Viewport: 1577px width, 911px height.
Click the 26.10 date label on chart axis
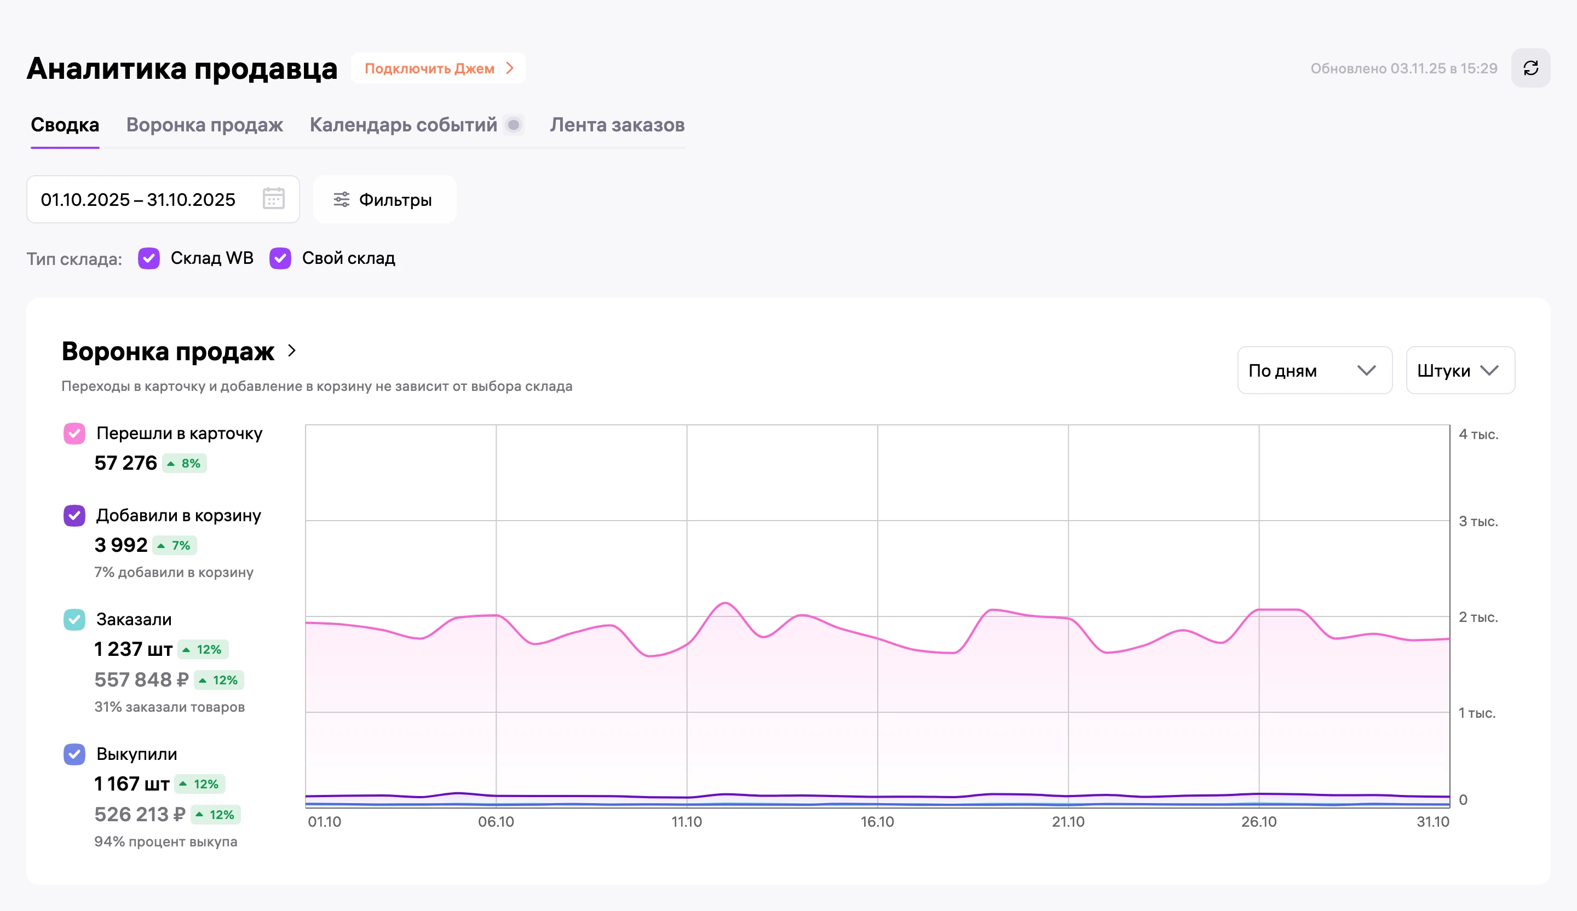click(x=1259, y=822)
